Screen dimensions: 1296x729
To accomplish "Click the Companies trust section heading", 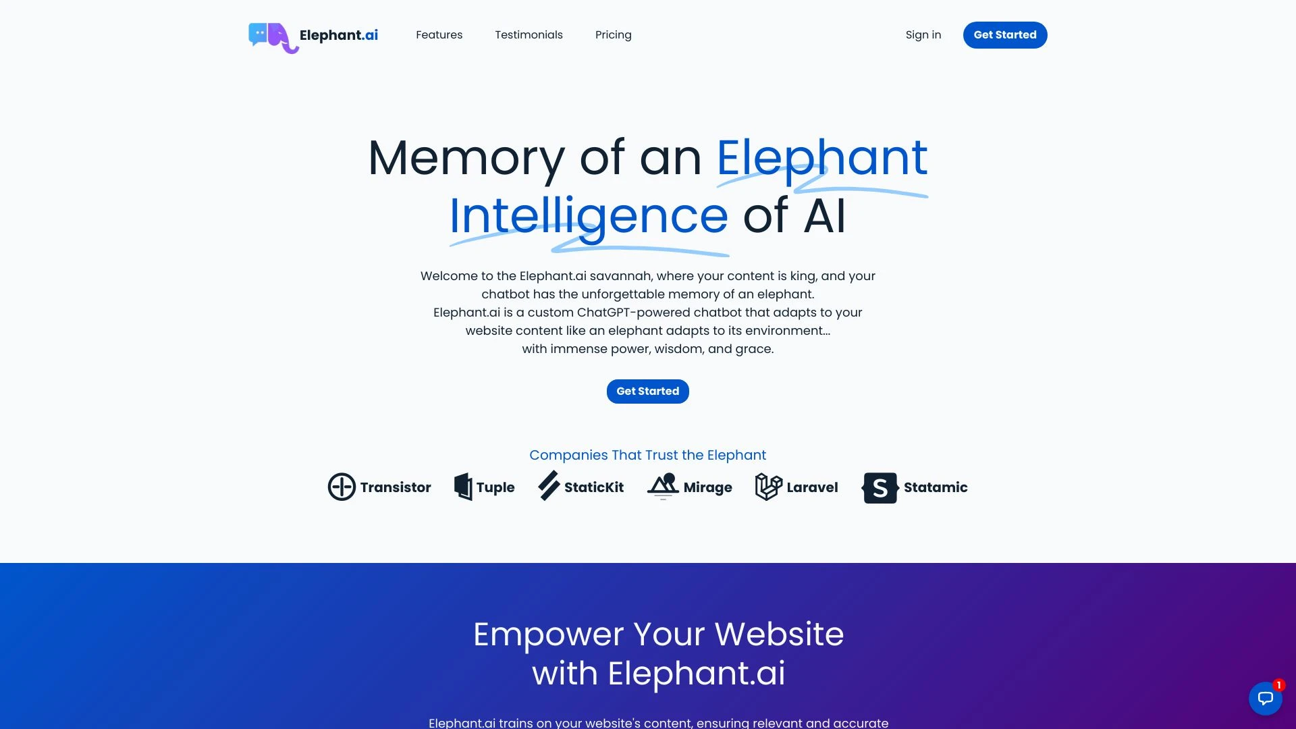I will (x=648, y=455).
